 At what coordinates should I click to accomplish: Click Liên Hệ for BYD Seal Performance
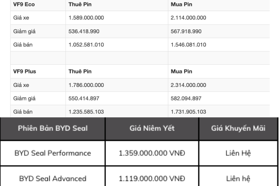tap(239, 153)
